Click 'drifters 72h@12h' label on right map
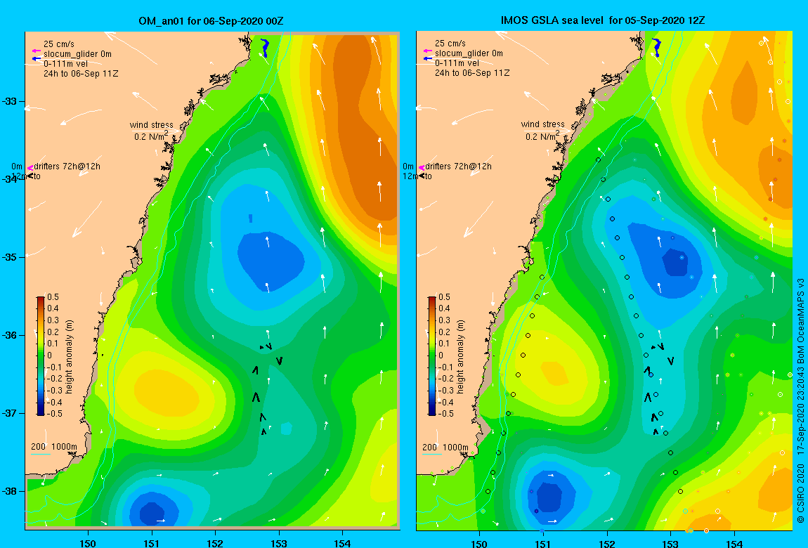 (x=458, y=167)
